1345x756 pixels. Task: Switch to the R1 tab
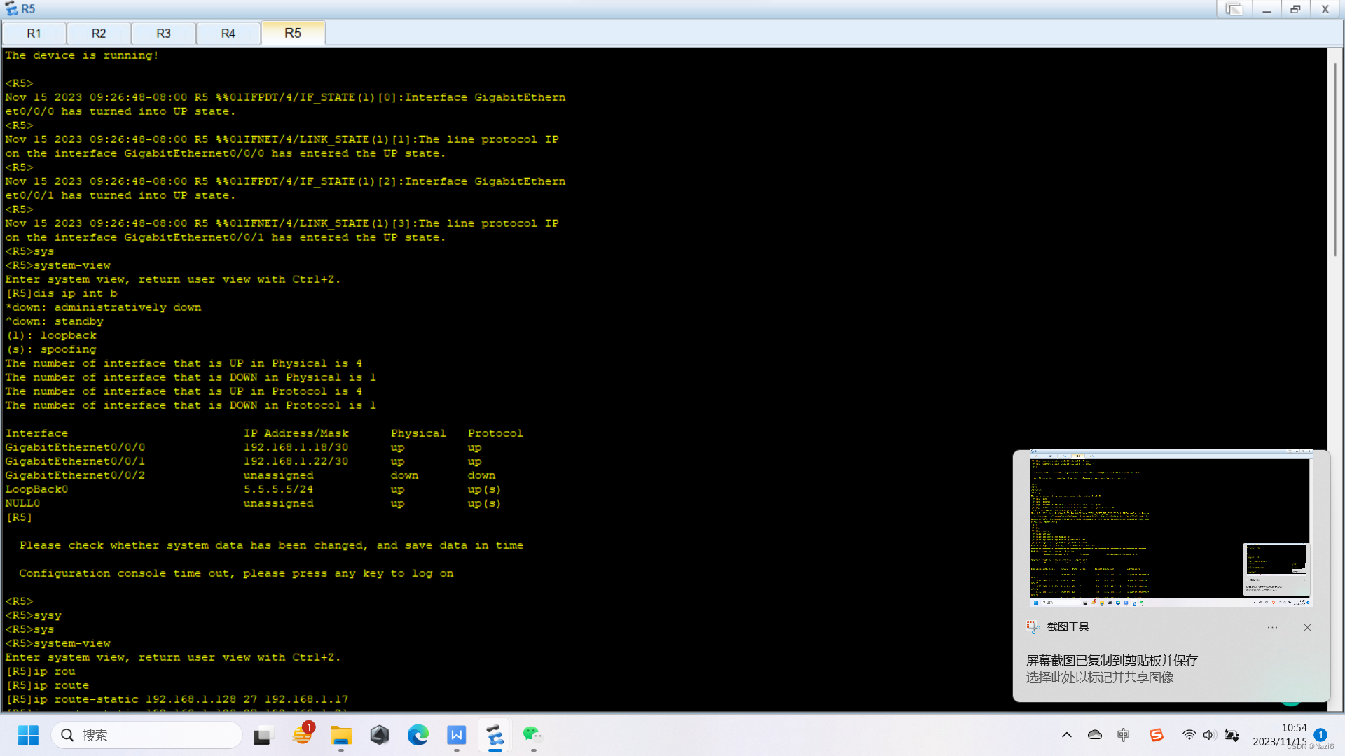(34, 34)
